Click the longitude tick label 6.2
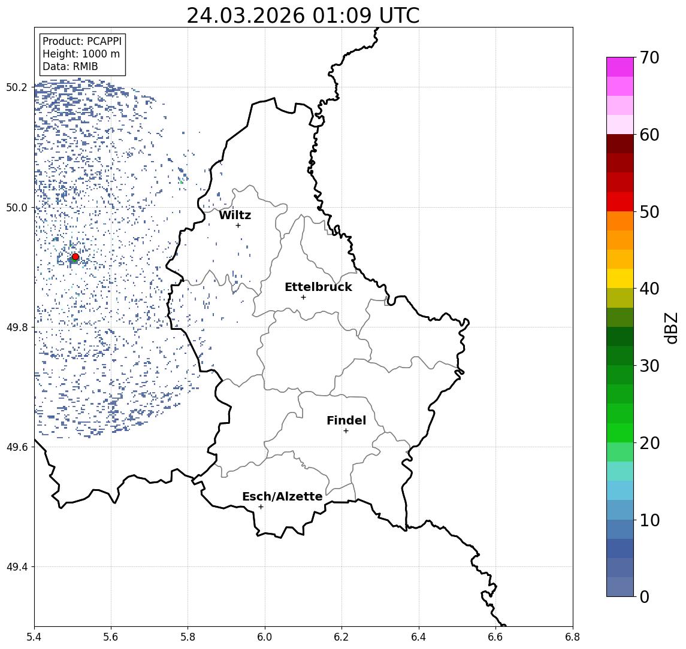 coord(342,637)
